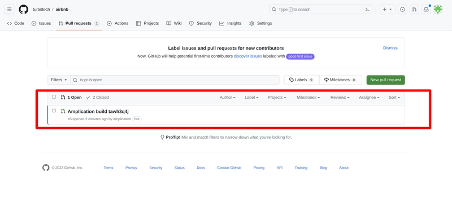
Task: Open the issues icon in top bar
Action: [x=402, y=10]
